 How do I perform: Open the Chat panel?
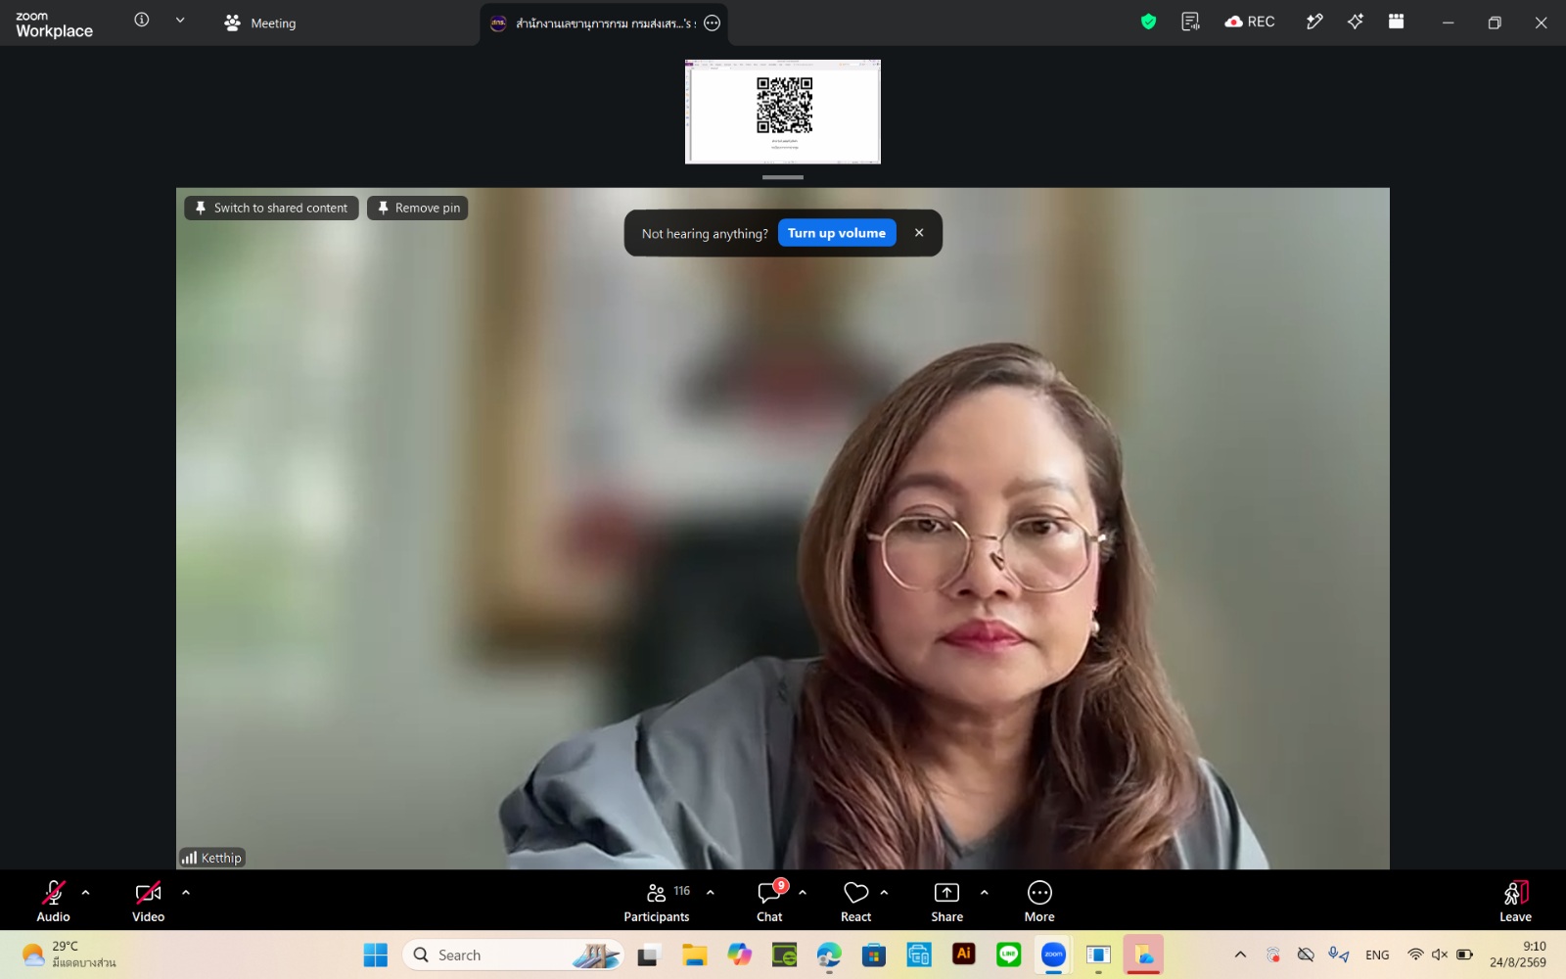tap(769, 901)
